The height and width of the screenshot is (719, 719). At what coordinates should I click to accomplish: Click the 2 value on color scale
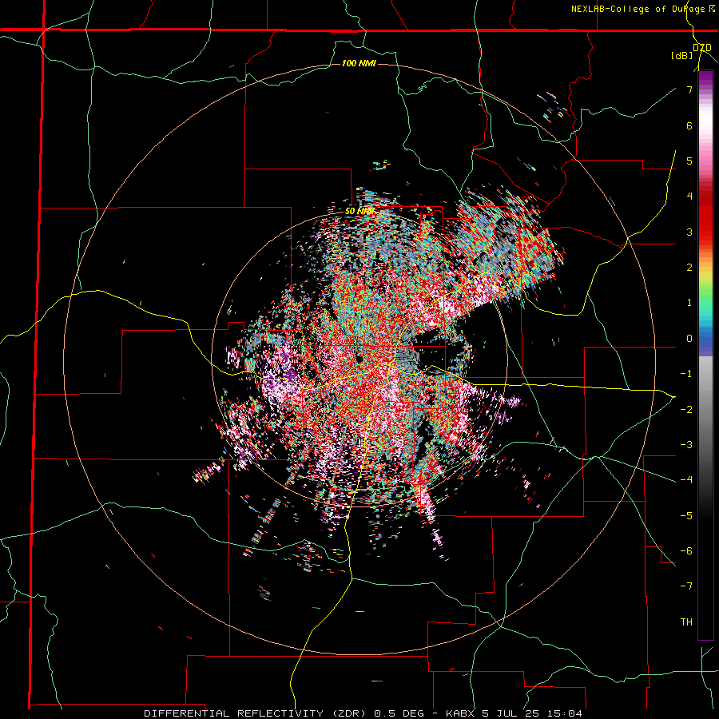click(x=689, y=268)
